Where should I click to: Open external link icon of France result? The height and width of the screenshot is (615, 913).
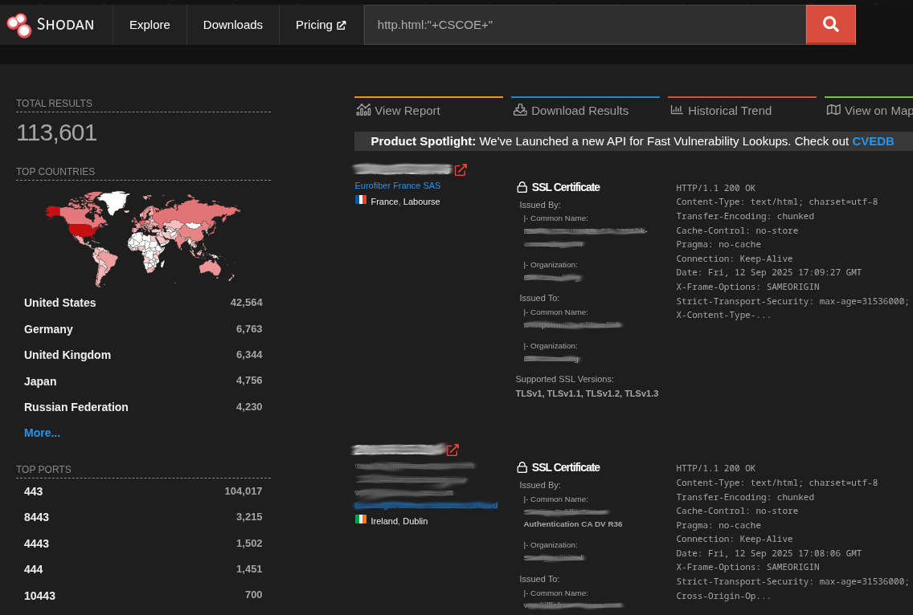tap(461, 169)
